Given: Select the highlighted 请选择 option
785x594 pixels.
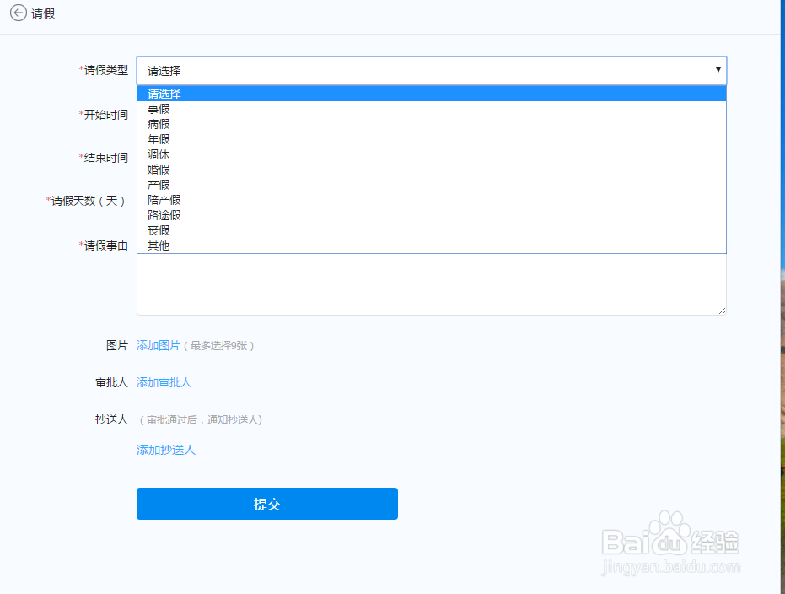Looking at the screenshot, I should point(432,94).
